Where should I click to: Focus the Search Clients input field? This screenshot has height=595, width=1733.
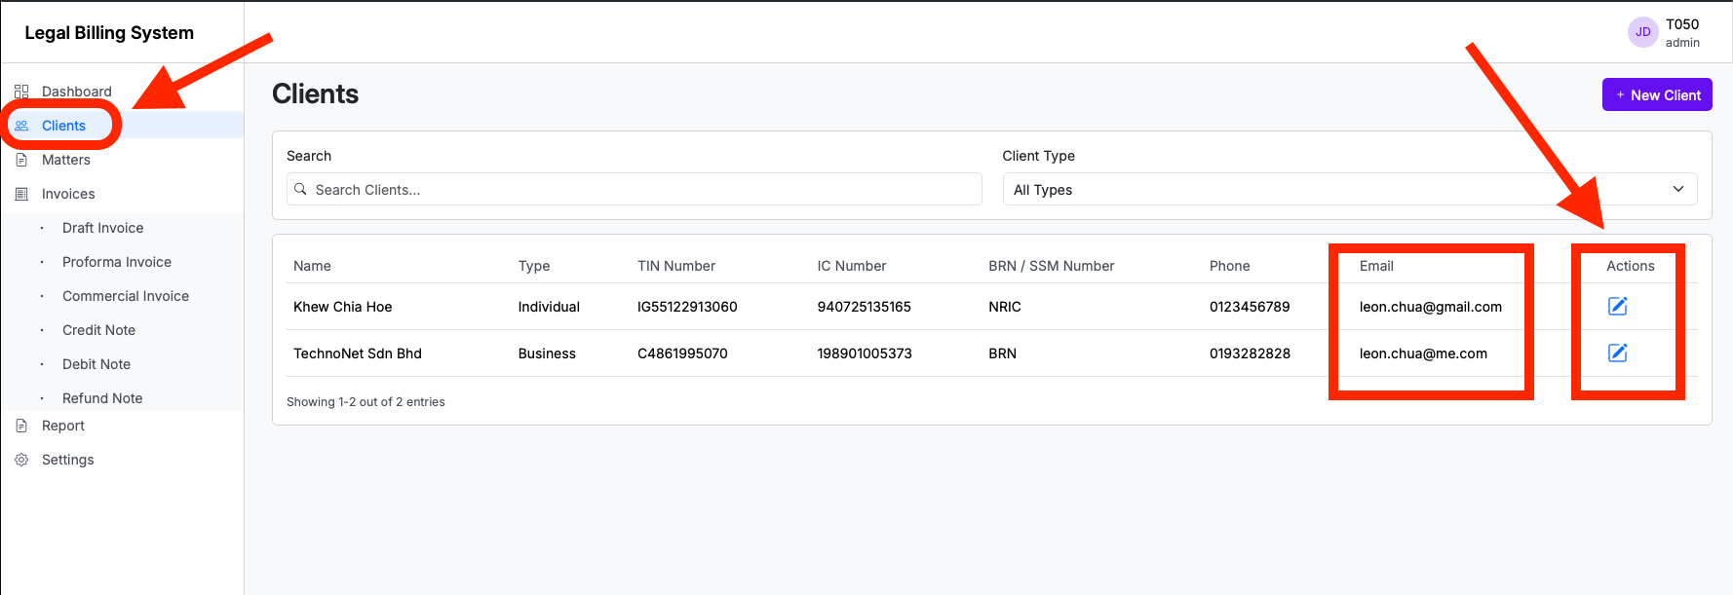coord(634,189)
